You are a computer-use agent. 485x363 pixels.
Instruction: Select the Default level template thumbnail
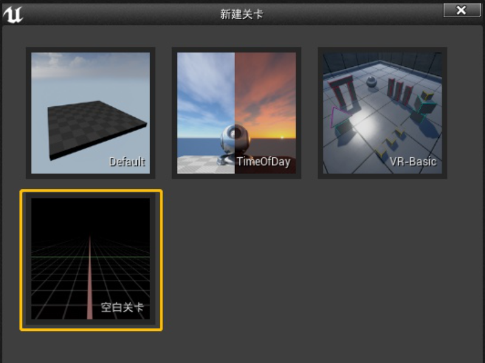click(x=91, y=113)
